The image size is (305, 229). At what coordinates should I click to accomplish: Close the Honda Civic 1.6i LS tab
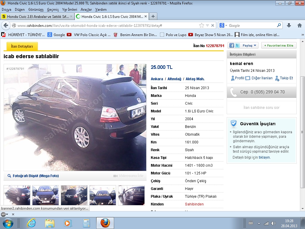pyautogui.click(x=145, y=17)
